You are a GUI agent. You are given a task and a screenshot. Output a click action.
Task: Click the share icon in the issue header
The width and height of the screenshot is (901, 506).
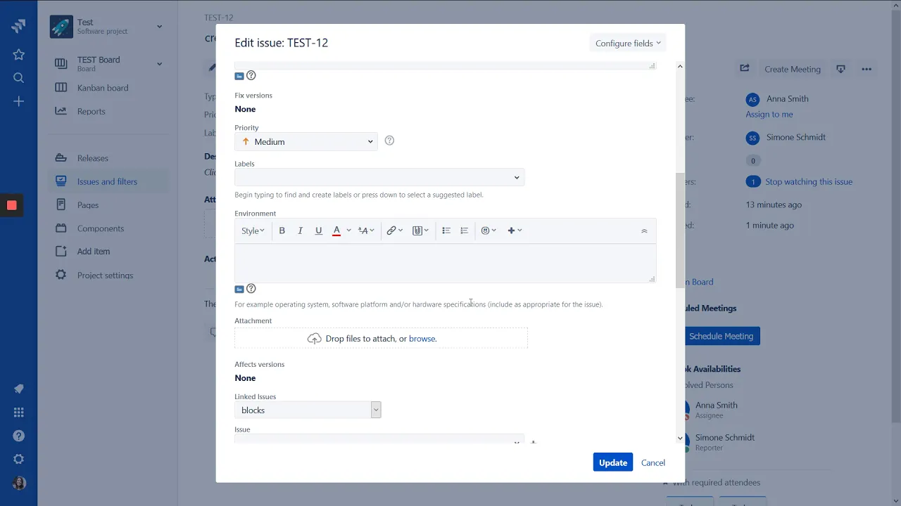(745, 69)
